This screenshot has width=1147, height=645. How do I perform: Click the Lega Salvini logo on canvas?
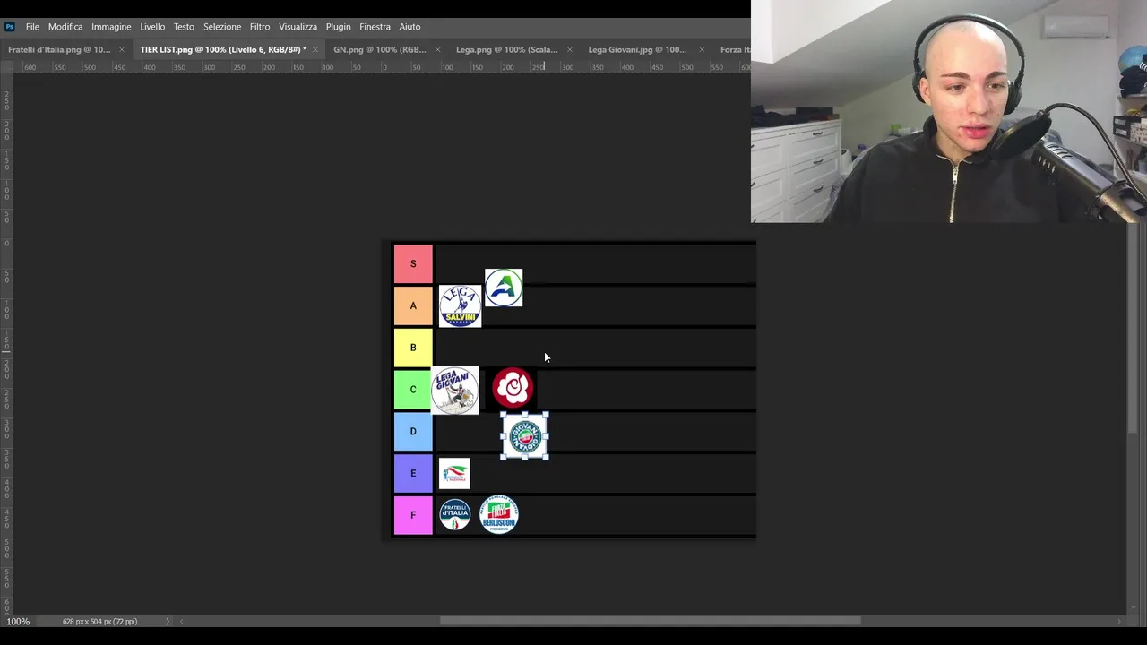pyautogui.click(x=460, y=306)
